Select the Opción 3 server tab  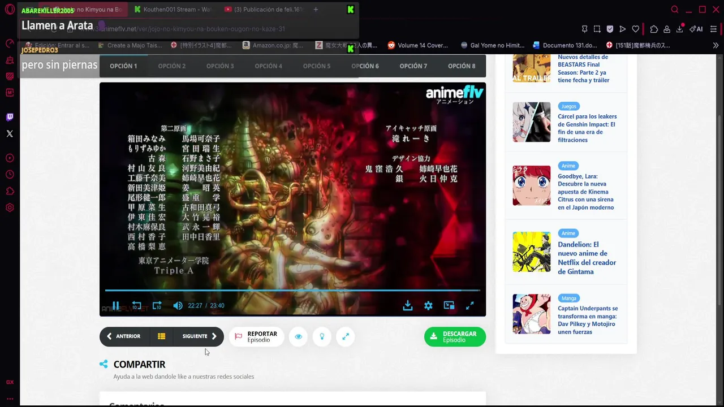click(x=220, y=66)
